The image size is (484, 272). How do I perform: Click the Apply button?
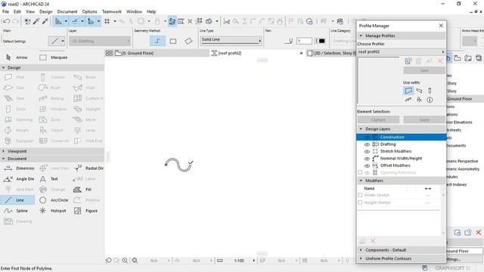pyautogui.click(x=423, y=119)
